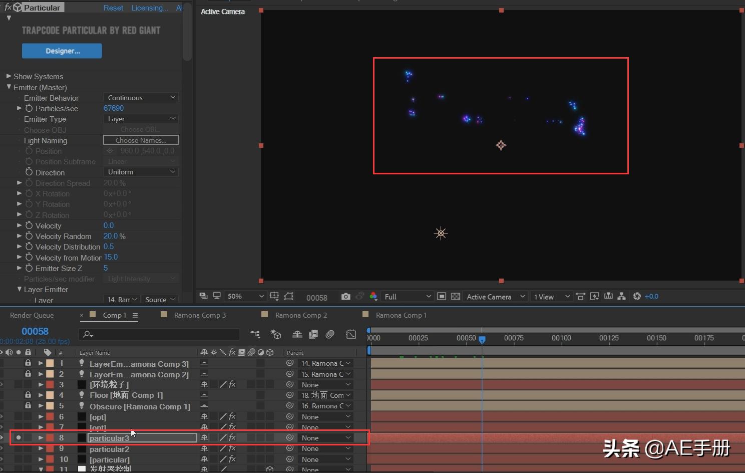The width and height of the screenshot is (745, 473).
Task: Open the Render Queue tab
Action: coord(32,315)
